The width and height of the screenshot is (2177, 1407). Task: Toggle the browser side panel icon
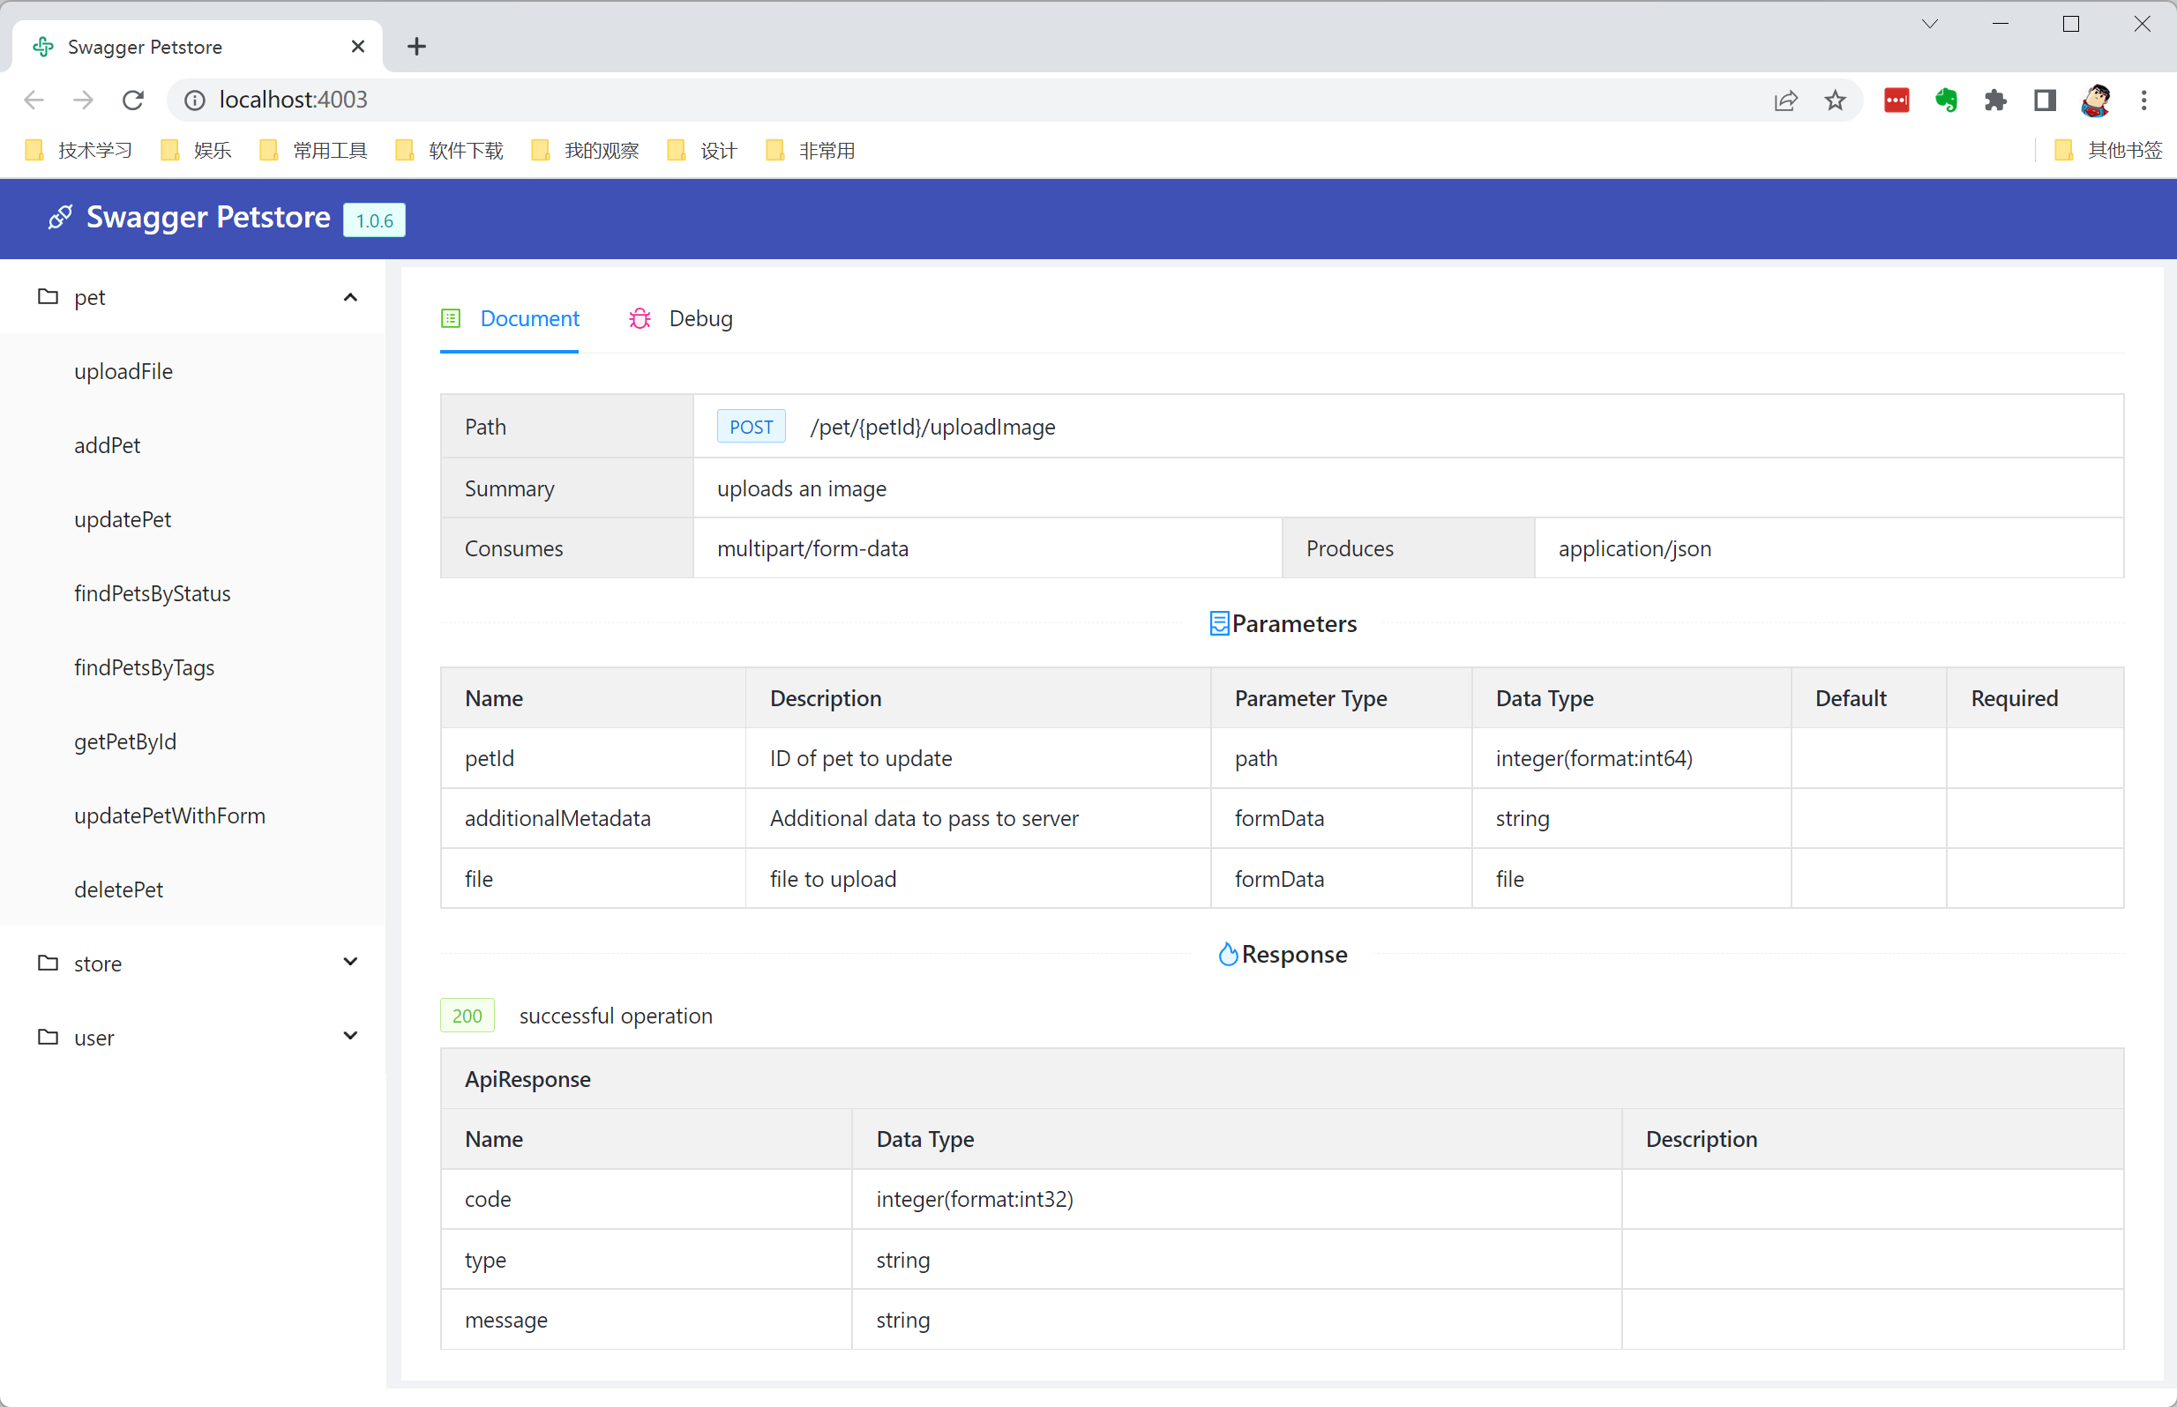click(x=2045, y=100)
